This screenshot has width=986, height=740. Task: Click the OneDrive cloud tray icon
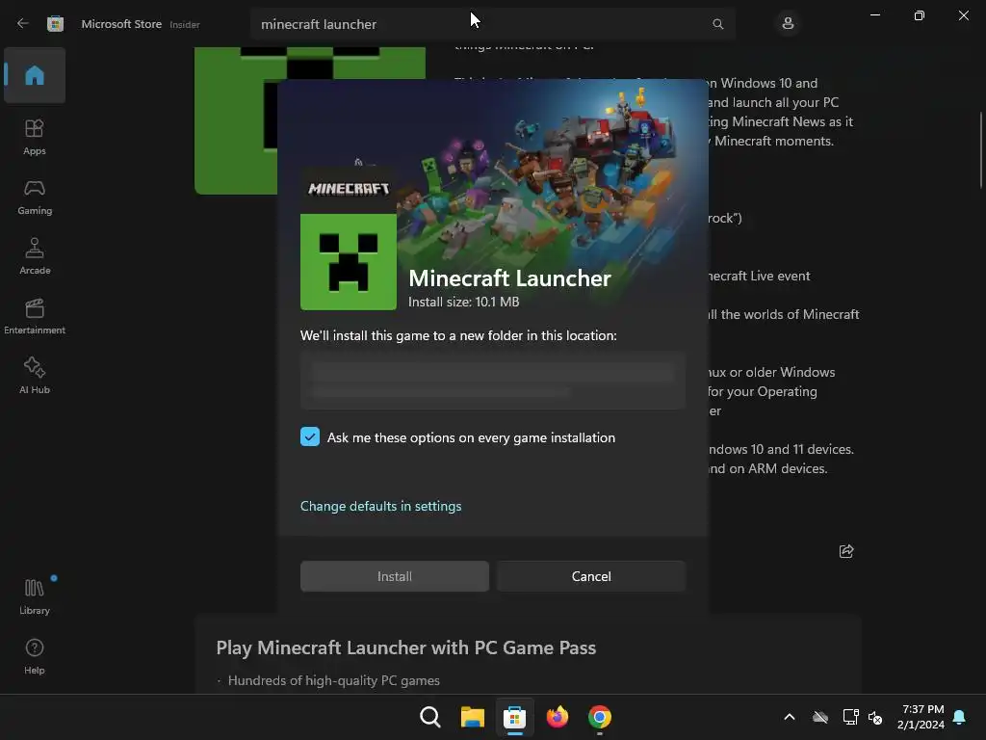coord(820,717)
